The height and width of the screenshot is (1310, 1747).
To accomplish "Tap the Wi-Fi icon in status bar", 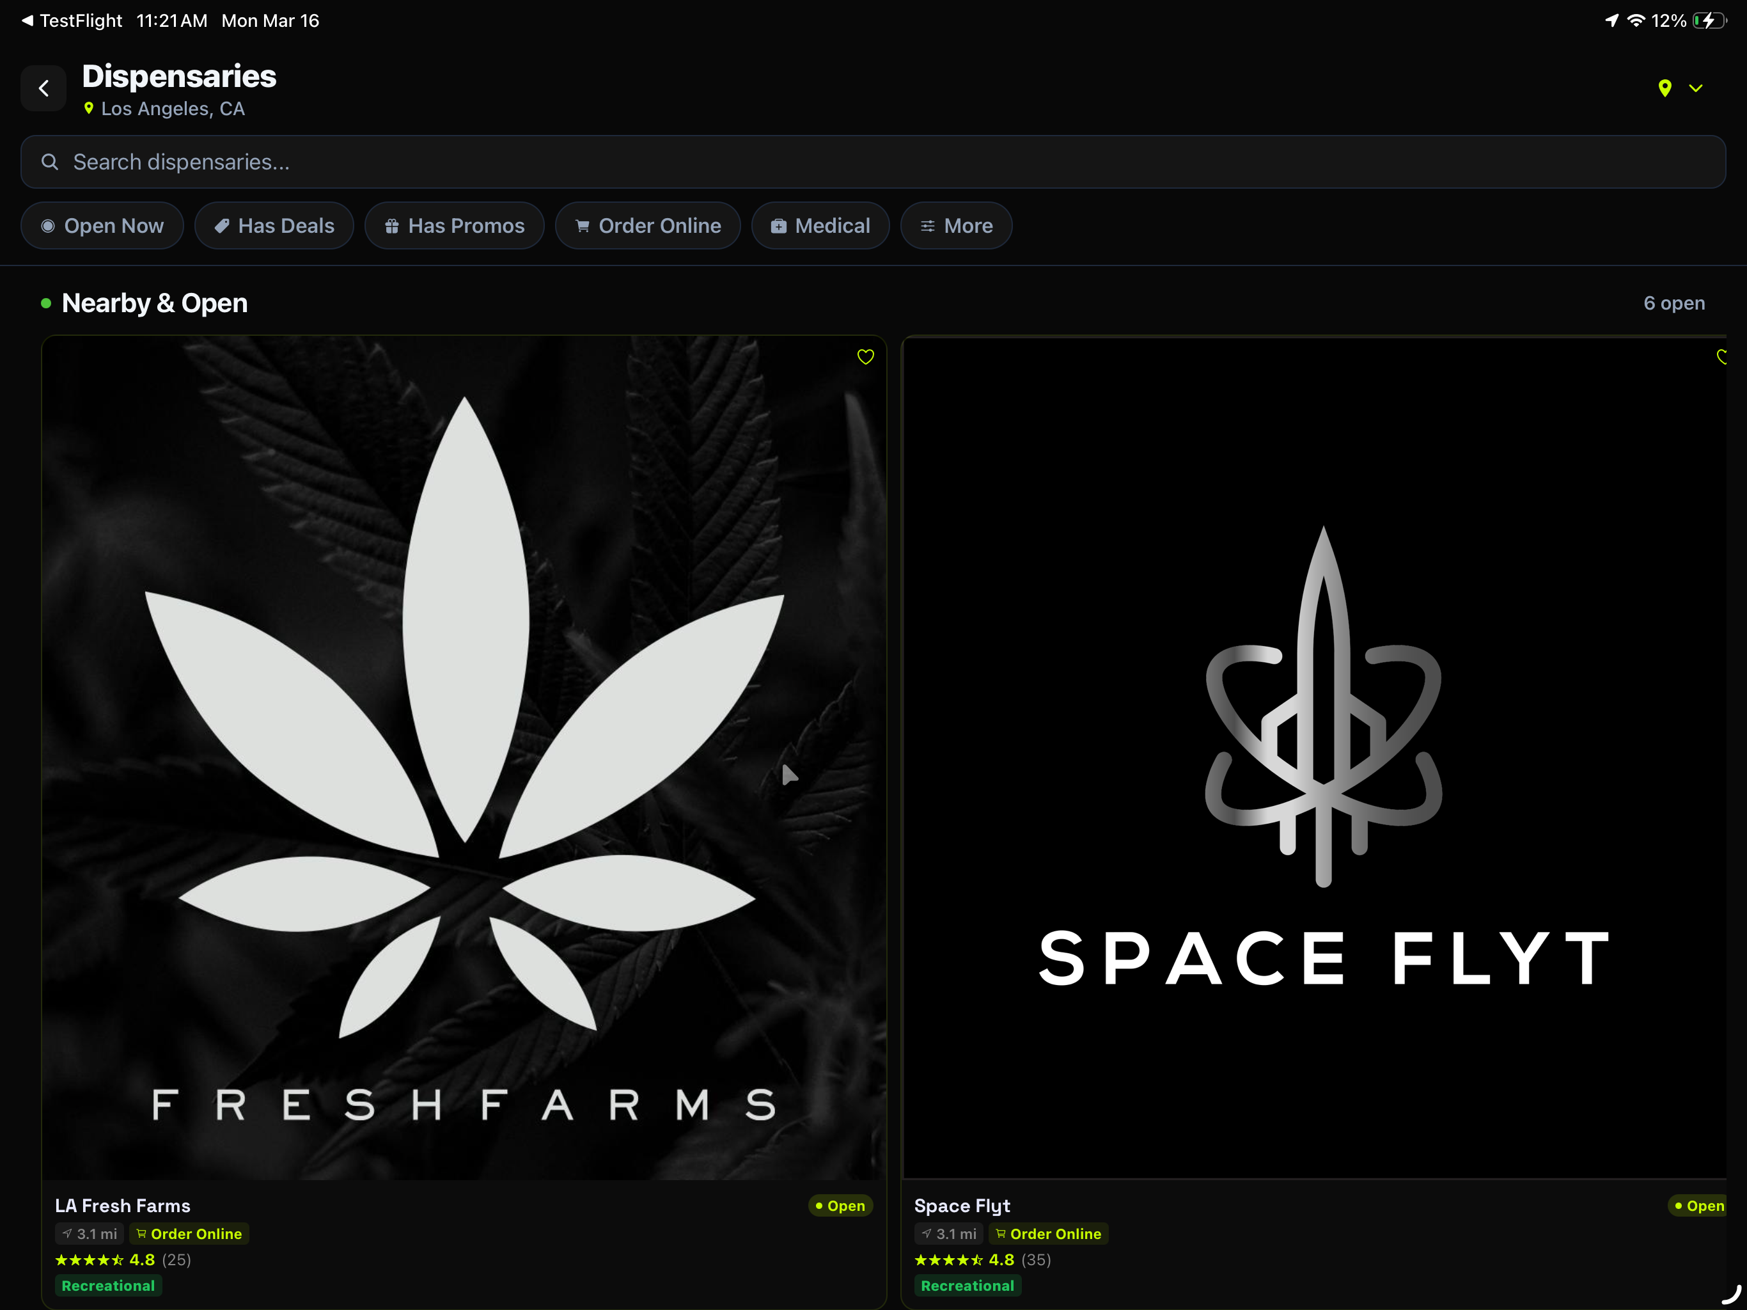I will [x=1636, y=20].
